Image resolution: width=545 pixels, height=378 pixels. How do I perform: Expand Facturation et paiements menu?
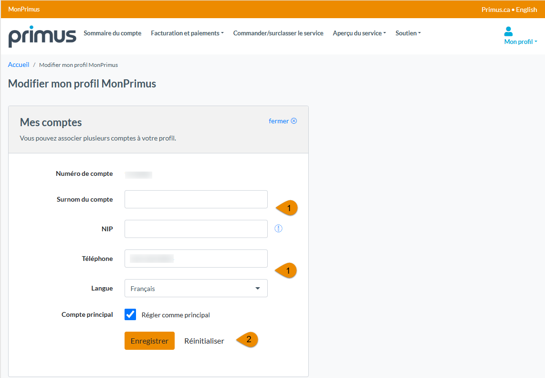click(188, 33)
